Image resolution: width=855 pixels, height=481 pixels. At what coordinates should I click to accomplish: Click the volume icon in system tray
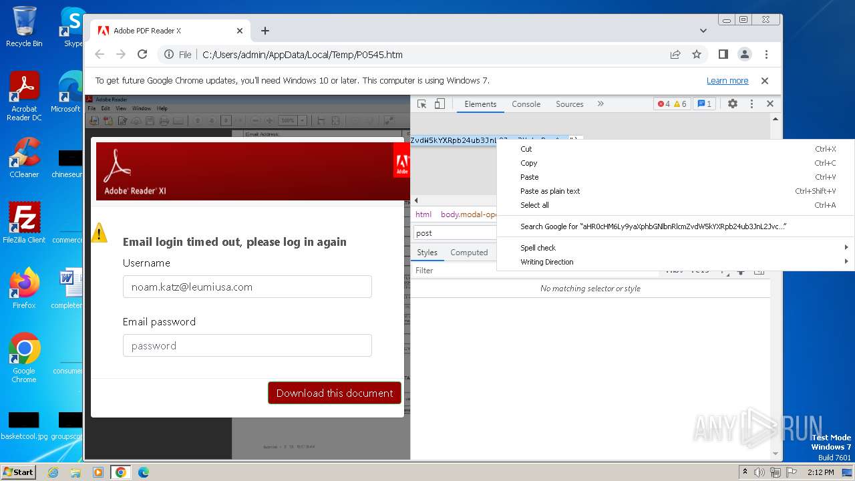click(759, 472)
